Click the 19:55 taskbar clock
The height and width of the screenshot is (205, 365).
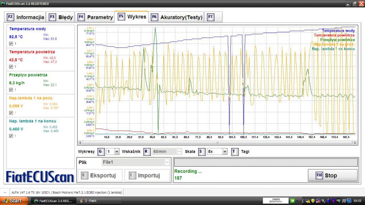coord(357,201)
